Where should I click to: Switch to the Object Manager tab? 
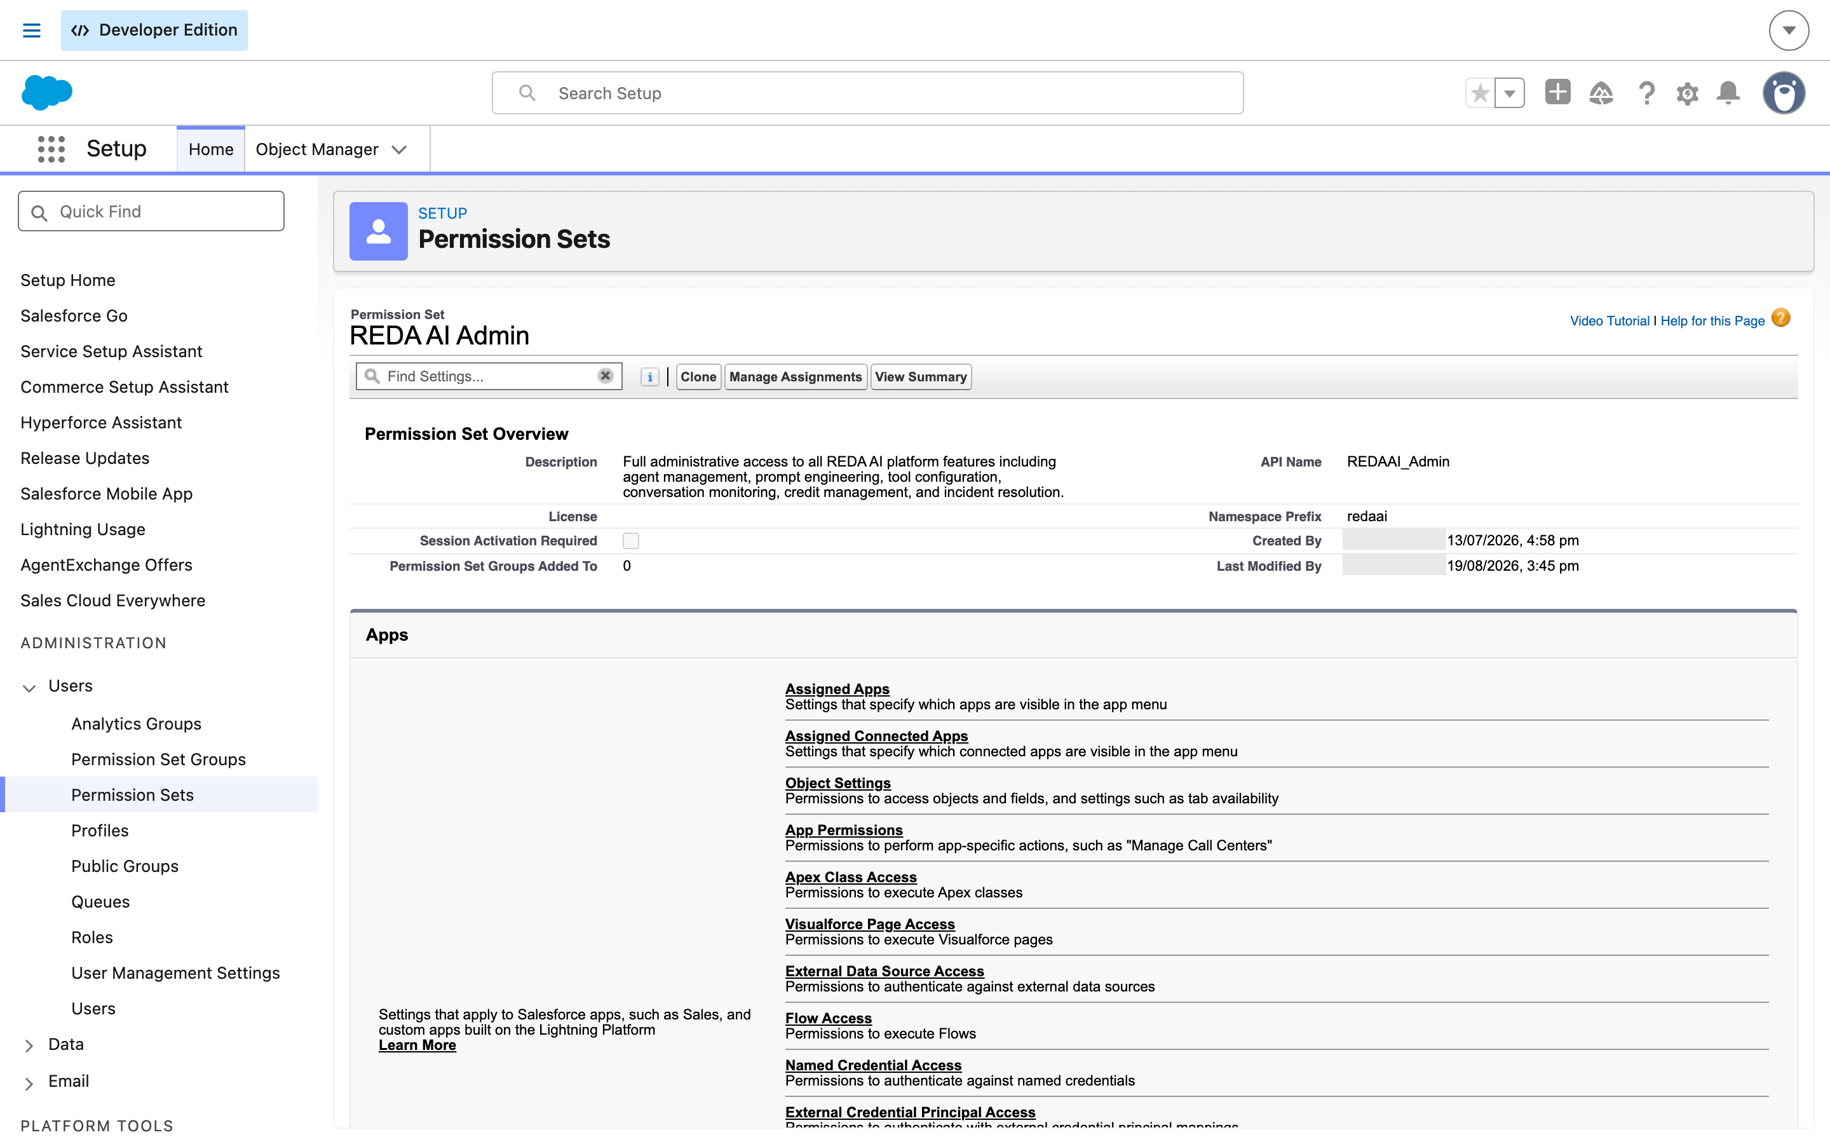317,149
